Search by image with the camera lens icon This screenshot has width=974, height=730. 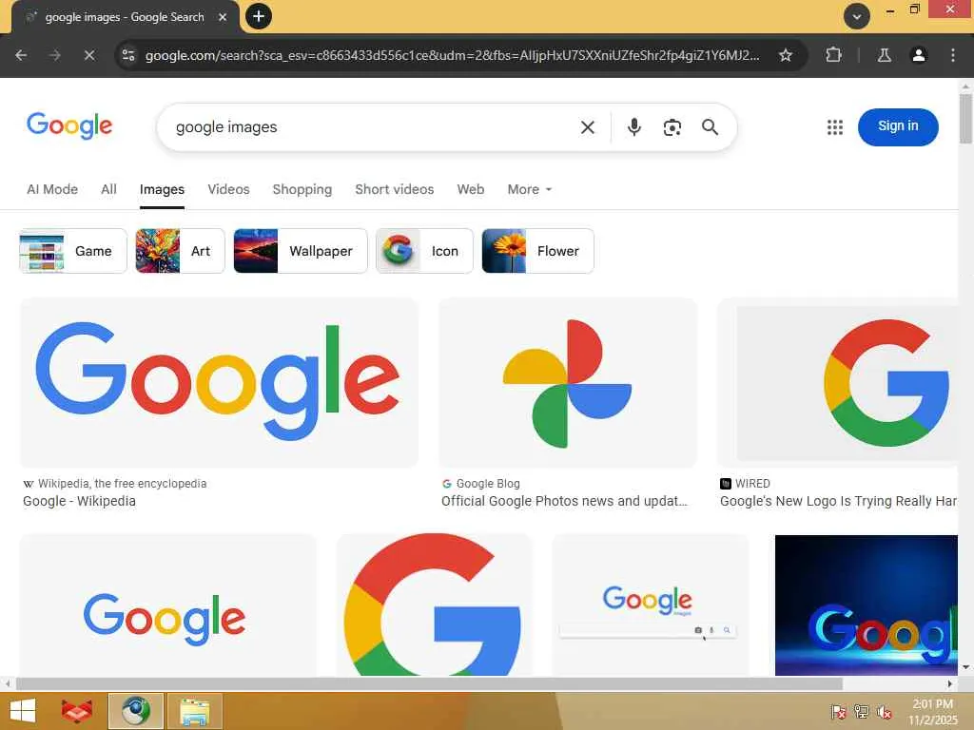[x=672, y=127]
